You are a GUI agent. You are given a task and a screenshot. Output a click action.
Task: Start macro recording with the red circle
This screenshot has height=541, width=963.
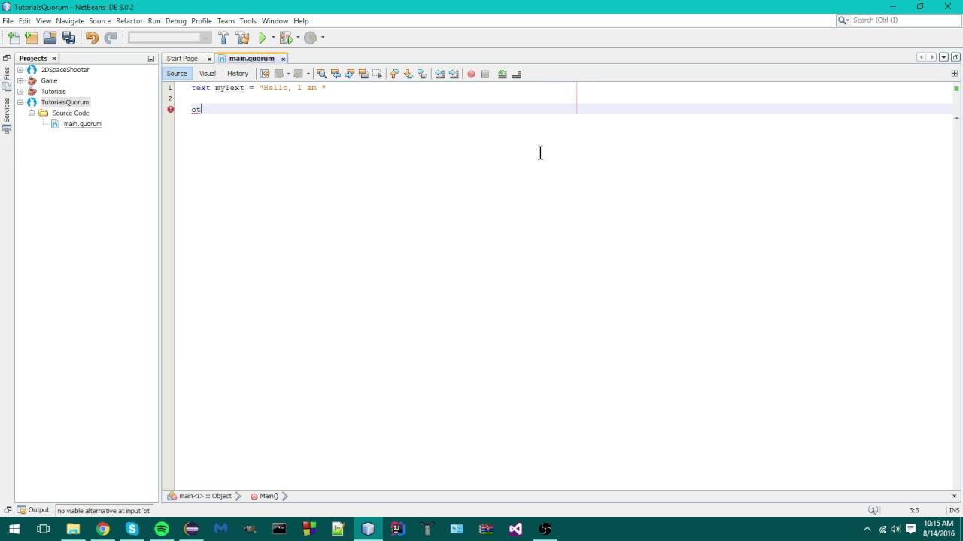471,74
